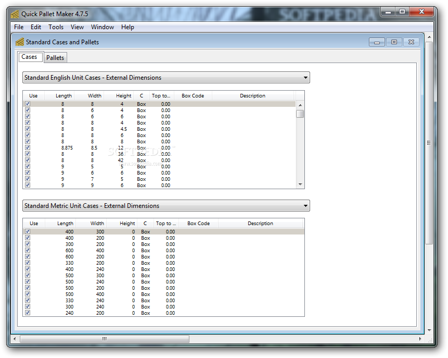Click the main window vertical scroll-down arrow
This screenshot has width=448, height=358.
[429, 330]
